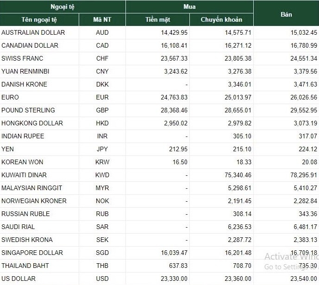The width and height of the screenshot is (319, 285).
Task: Select the DANISH KRONE row name
Action: click(x=24, y=84)
